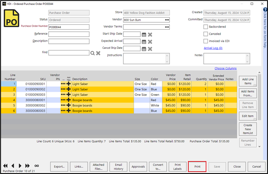This screenshot has width=268, height=174.
Task: Click the yellow PO document icon
Action: coord(12,18)
